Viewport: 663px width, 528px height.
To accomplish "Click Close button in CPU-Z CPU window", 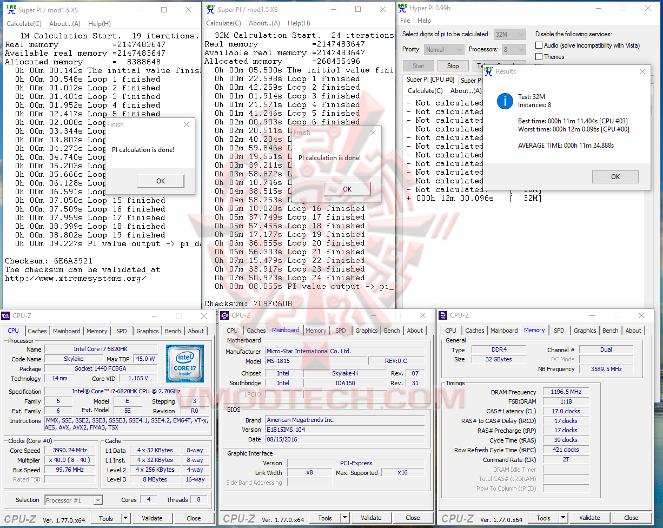I will 194,518.
